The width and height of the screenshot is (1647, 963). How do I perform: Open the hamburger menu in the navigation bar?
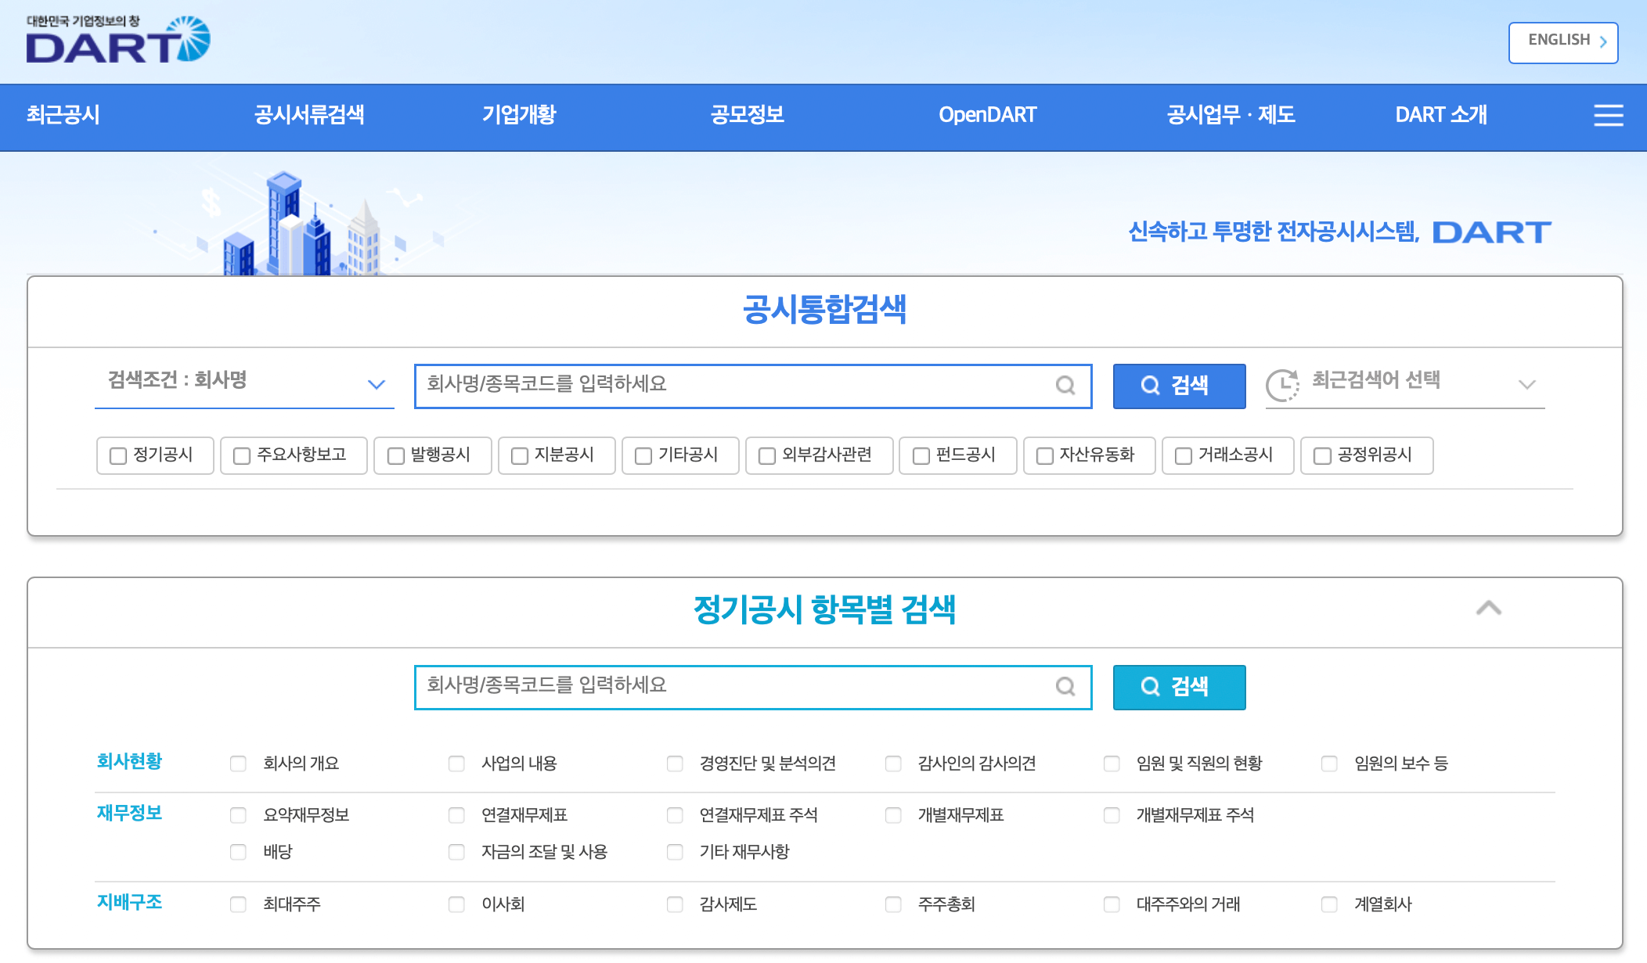(x=1608, y=116)
